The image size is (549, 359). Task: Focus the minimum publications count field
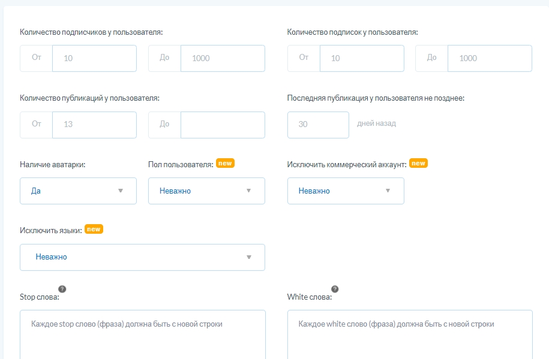[x=94, y=125]
